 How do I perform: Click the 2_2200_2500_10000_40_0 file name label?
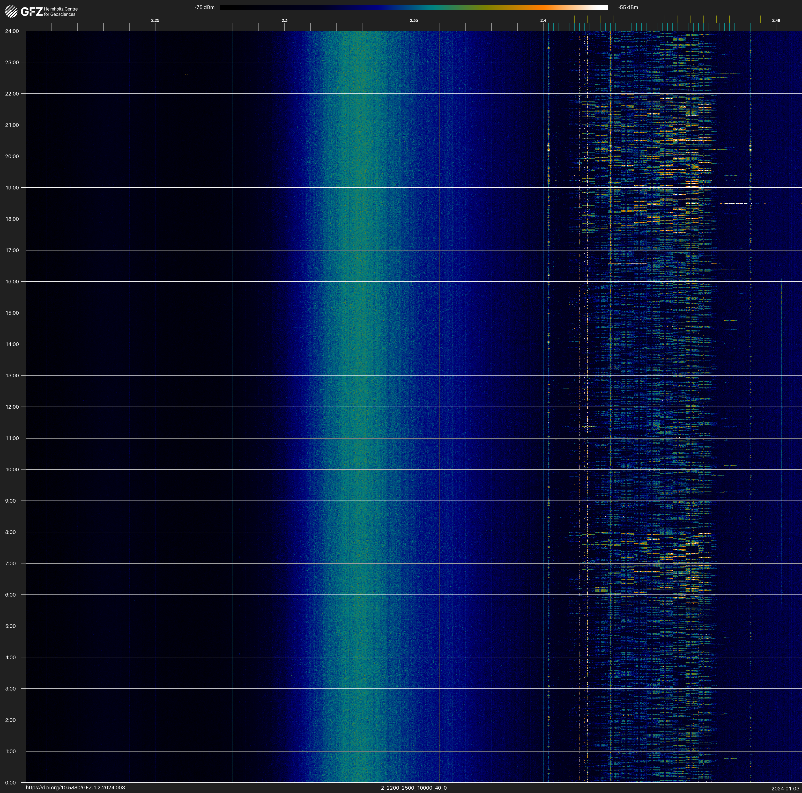(x=413, y=788)
